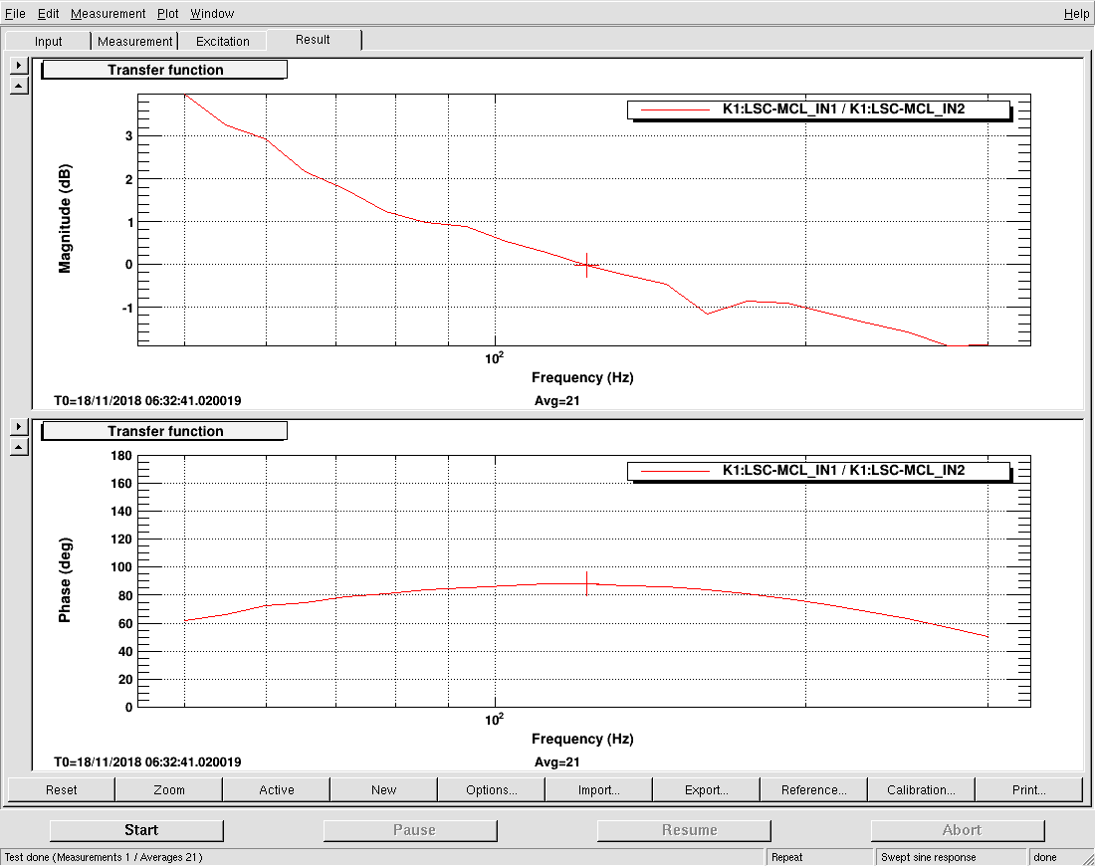Click the Reset button
Viewport: 1095px width, 866px height.
(62, 790)
